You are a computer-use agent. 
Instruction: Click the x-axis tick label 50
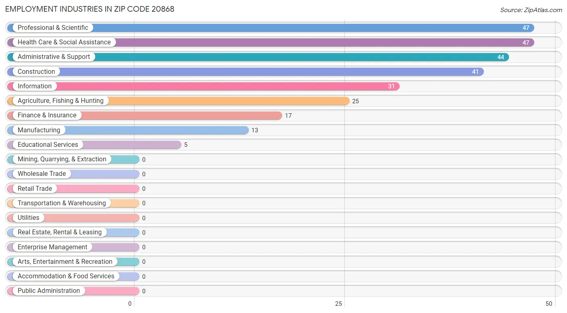click(x=548, y=304)
